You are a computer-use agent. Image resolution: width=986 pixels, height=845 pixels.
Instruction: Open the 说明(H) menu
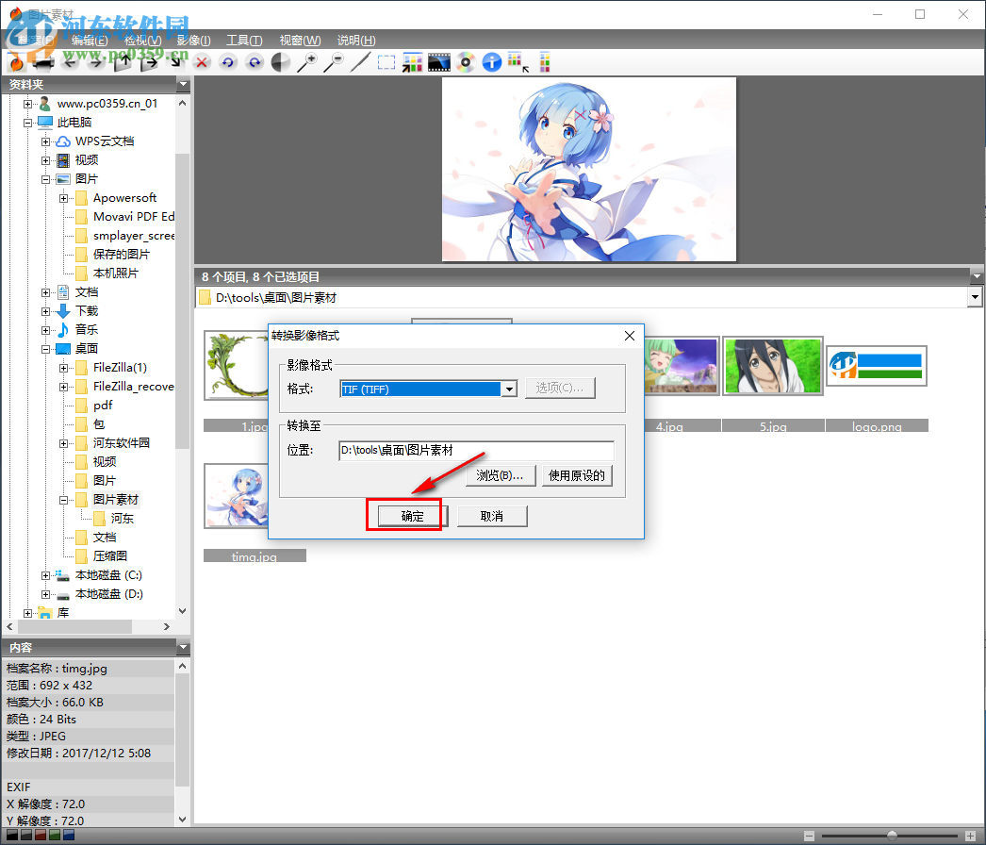(356, 41)
